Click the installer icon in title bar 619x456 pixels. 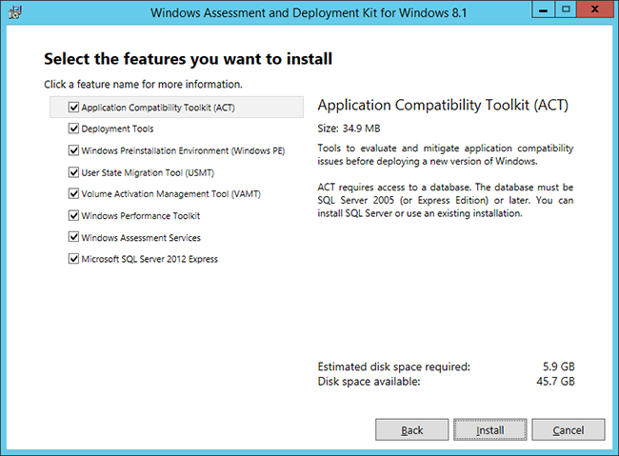click(x=13, y=12)
